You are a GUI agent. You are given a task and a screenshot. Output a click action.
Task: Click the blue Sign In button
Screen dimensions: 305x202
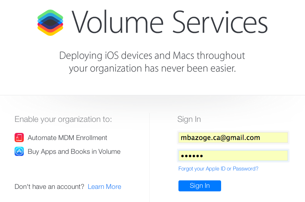[x=199, y=186]
